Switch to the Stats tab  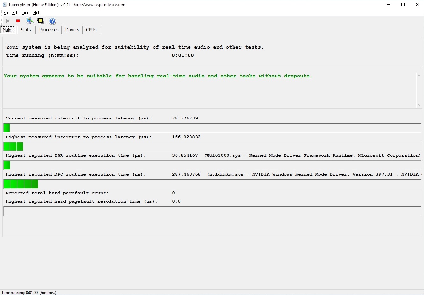click(25, 30)
